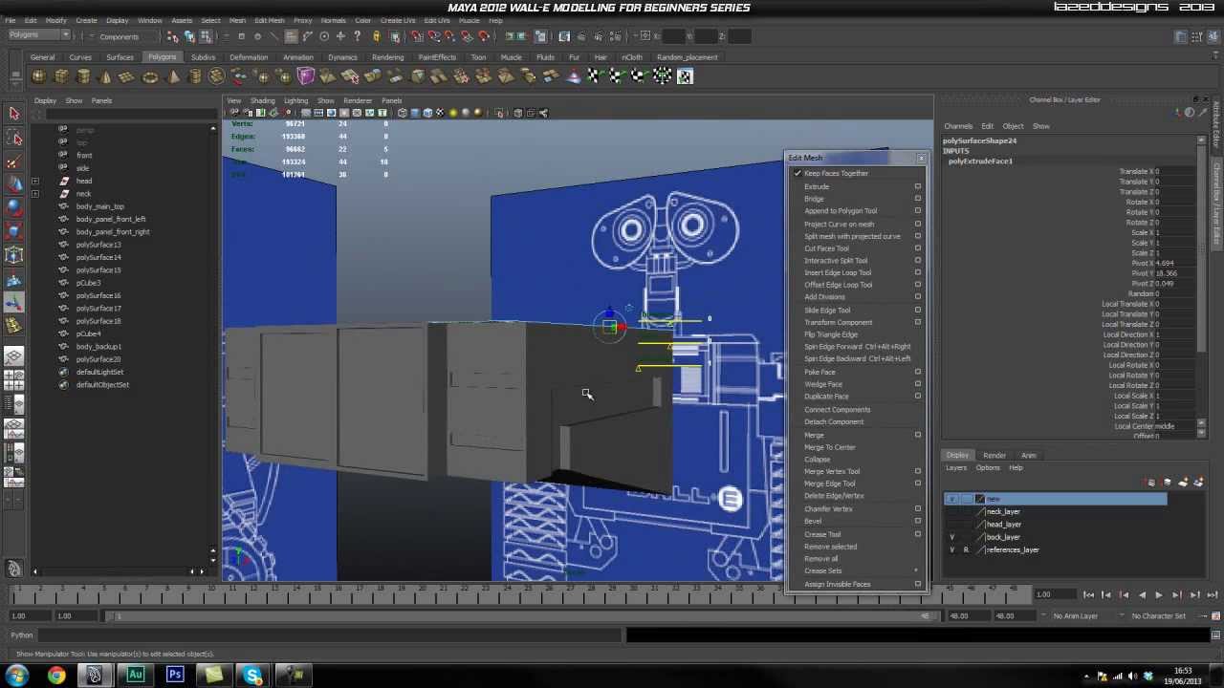The height and width of the screenshot is (688, 1224).
Task: Switch to the Rendering shelf tab
Action: 387,57
